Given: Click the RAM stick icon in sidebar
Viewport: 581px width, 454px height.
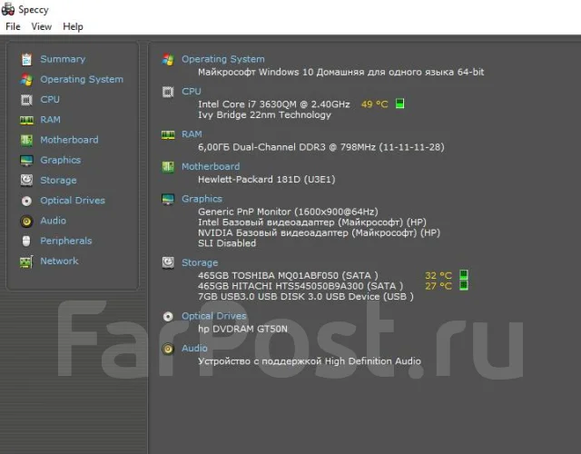Looking at the screenshot, I should pyautogui.click(x=26, y=120).
